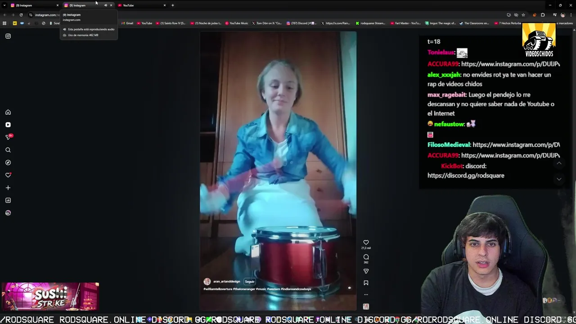Open the Chrome three-dot menu
The height and width of the screenshot is (324, 576).
pyautogui.click(x=570, y=15)
